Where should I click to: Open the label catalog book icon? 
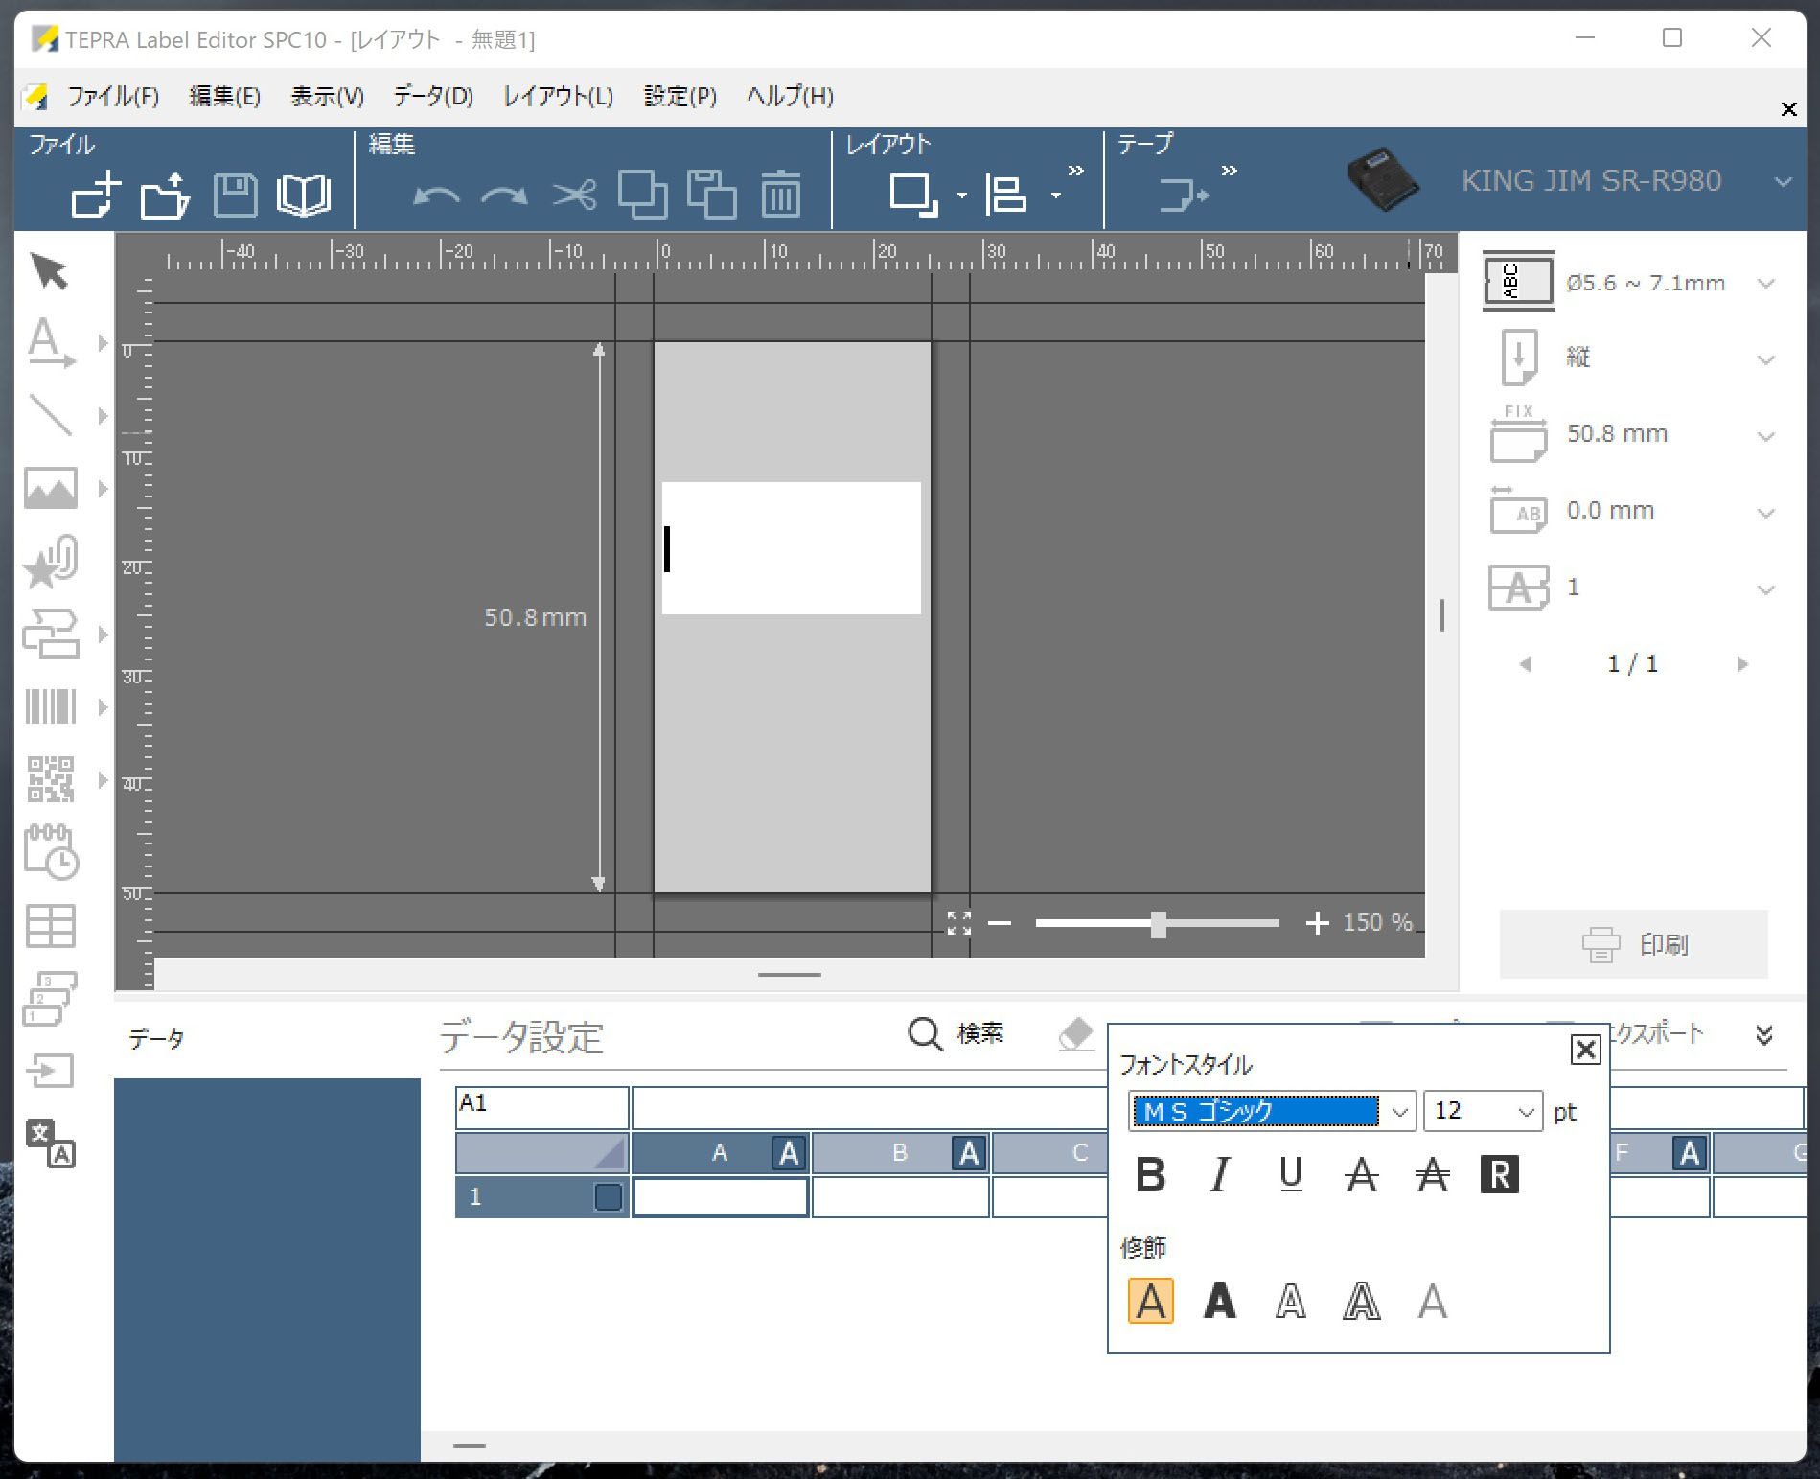(304, 195)
